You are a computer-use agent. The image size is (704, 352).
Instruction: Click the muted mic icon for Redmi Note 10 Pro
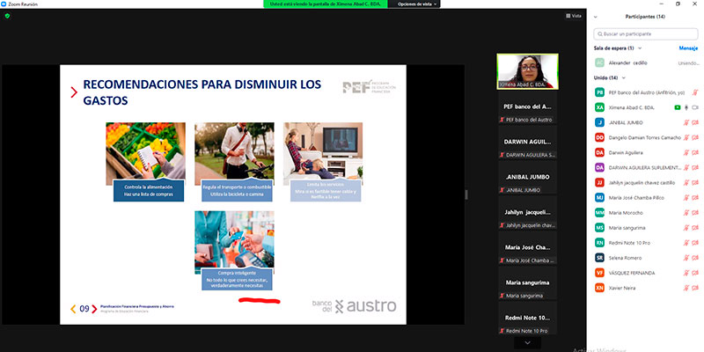686,243
